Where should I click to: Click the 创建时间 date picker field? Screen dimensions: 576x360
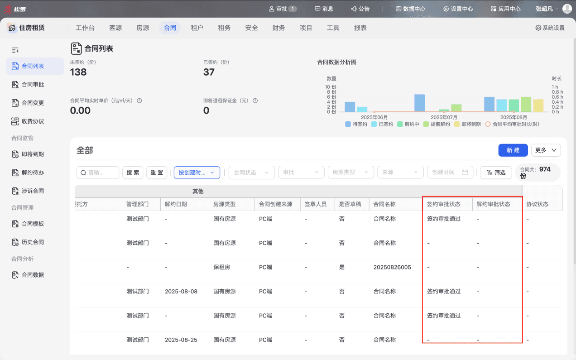(450, 173)
